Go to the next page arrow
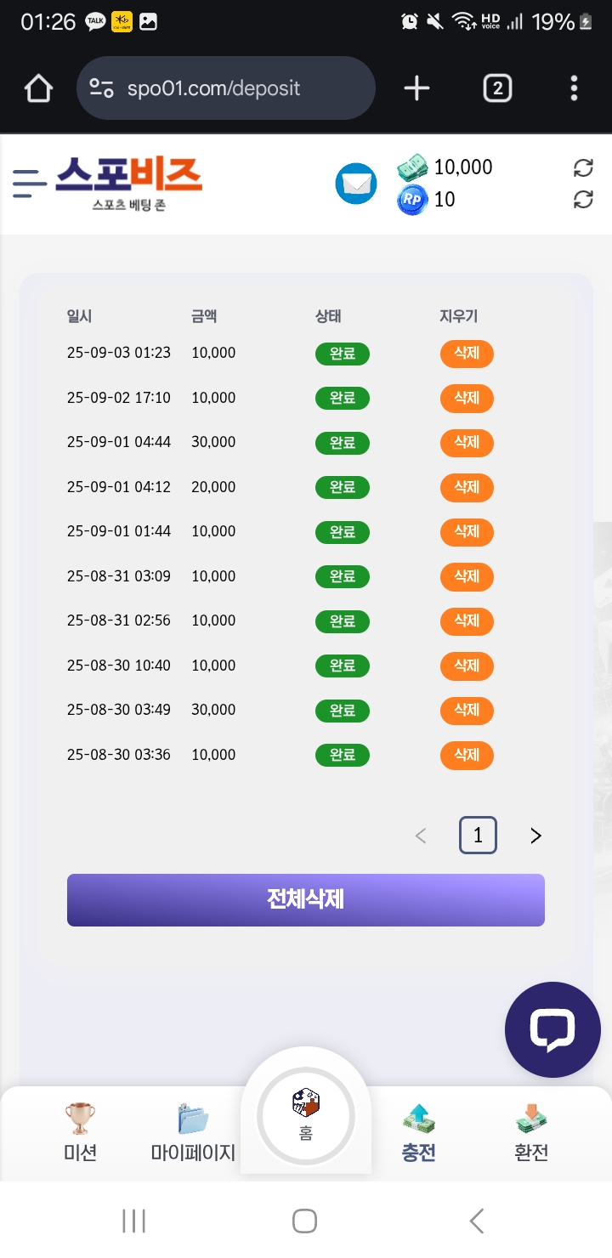This screenshot has height=1258, width=612. pyautogui.click(x=535, y=836)
